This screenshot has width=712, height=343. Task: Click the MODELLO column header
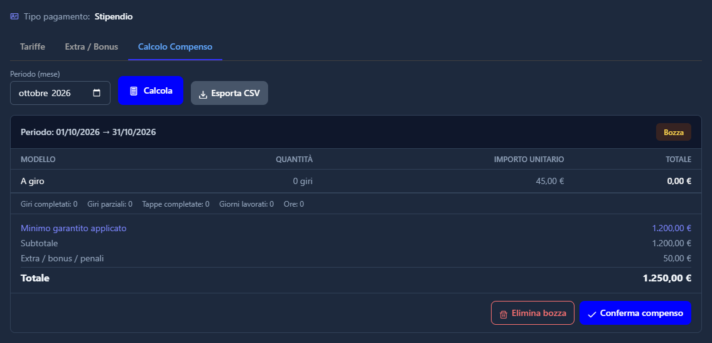click(x=38, y=160)
